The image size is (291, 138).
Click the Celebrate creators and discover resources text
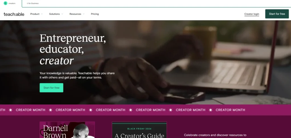[215, 135]
